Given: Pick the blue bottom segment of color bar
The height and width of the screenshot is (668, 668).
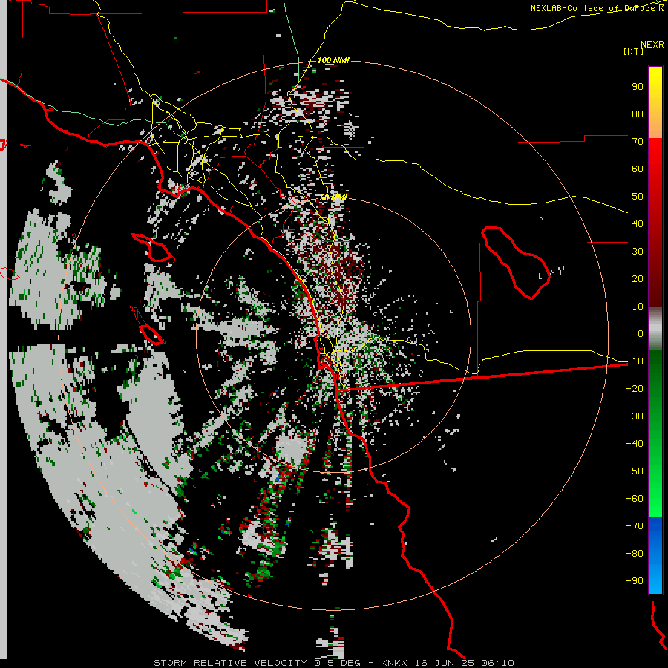Looking at the screenshot, I should pyautogui.click(x=655, y=554).
